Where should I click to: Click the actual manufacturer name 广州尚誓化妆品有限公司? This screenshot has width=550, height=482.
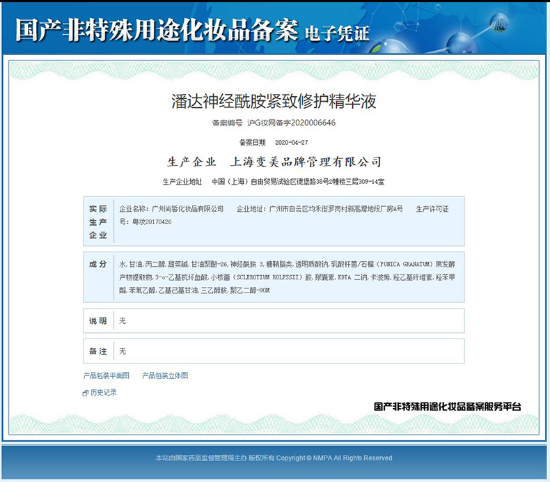click(x=188, y=209)
